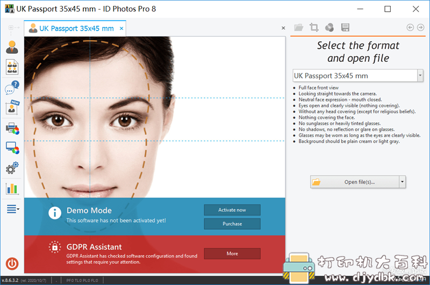430x285 pixels.
Task: Open the hamburger menu in sidebar
Action: point(12,209)
